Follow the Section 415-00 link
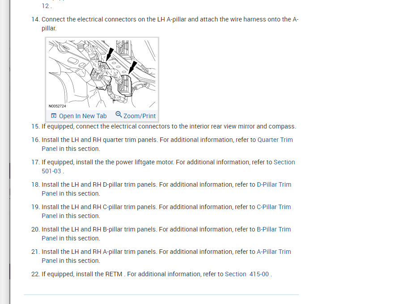The width and height of the screenshot is (400, 304). pyautogui.click(x=247, y=274)
